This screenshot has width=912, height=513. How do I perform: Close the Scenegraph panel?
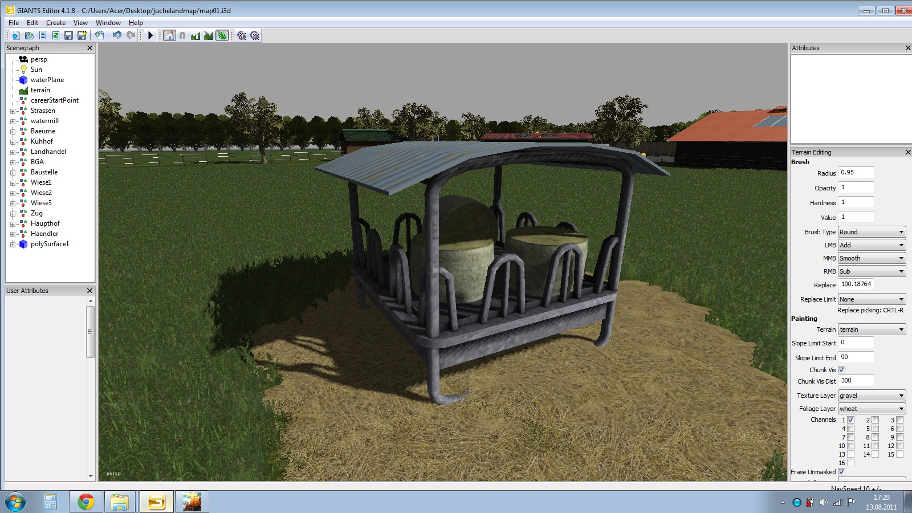point(89,48)
